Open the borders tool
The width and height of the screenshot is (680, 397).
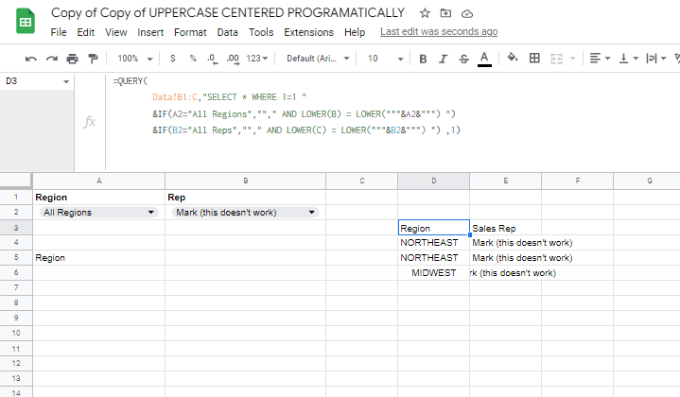[534, 58]
